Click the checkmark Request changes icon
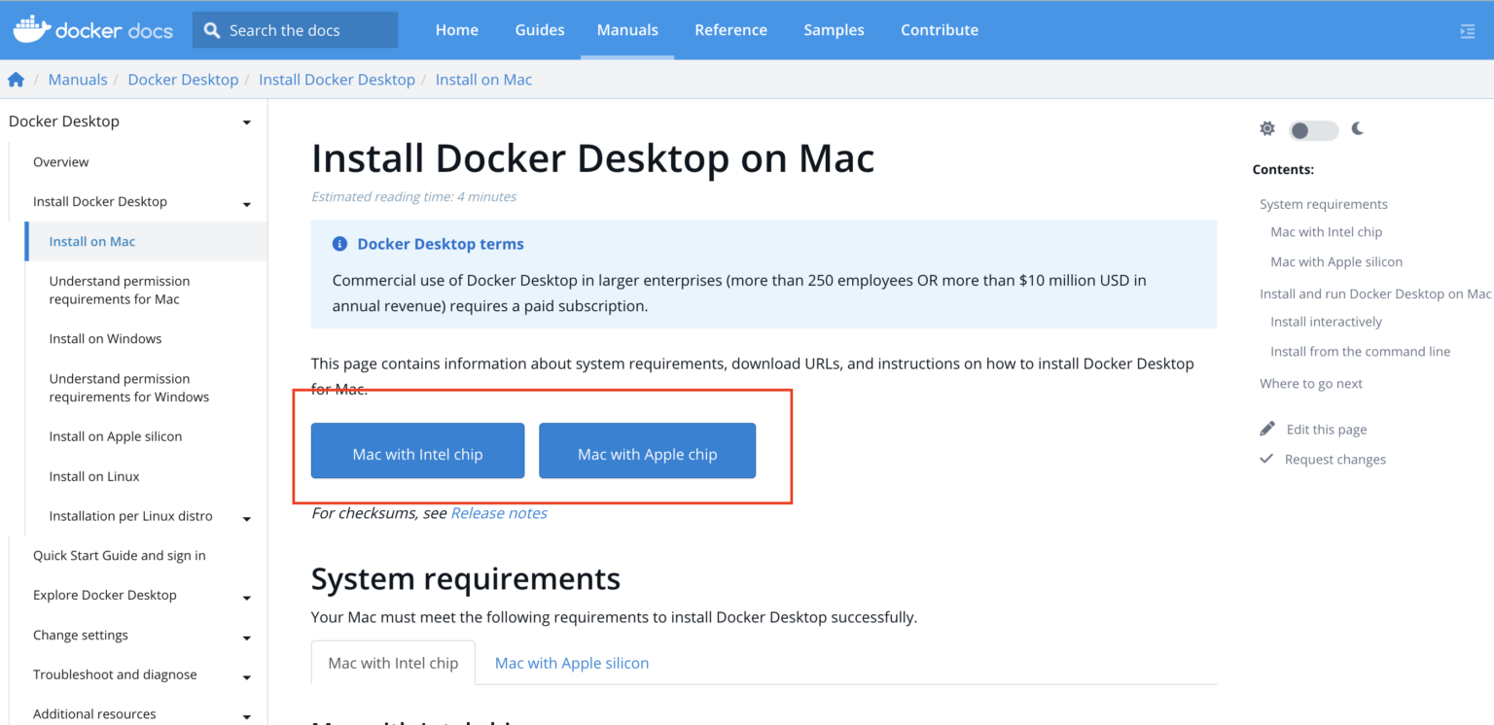The width and height of the screenshot is (1494, 725). coord(1266,459)
